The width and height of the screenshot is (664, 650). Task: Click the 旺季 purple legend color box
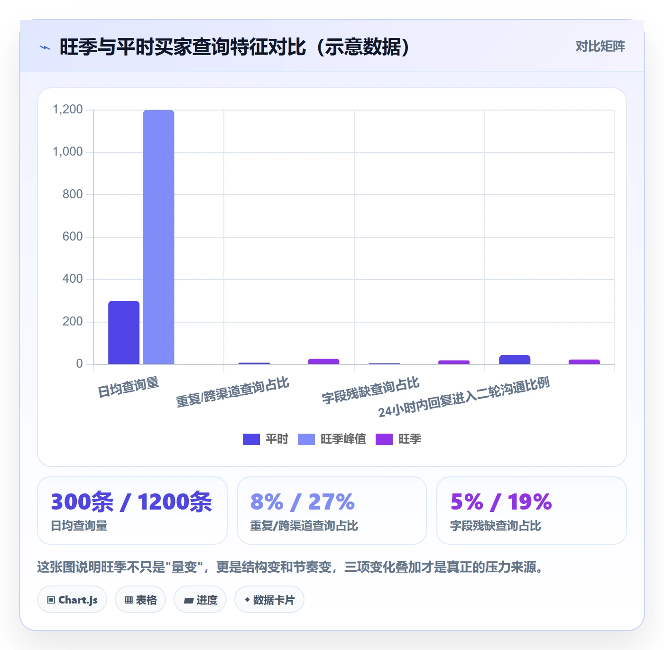coord(384,439)
